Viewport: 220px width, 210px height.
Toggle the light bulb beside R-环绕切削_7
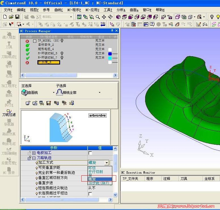[x=62, y=57]
